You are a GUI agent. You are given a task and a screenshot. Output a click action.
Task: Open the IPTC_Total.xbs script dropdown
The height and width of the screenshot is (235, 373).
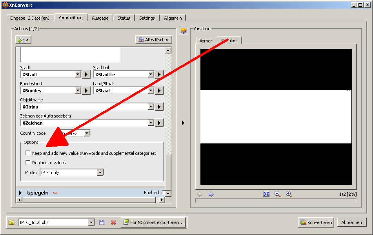[x=91, y=222]
